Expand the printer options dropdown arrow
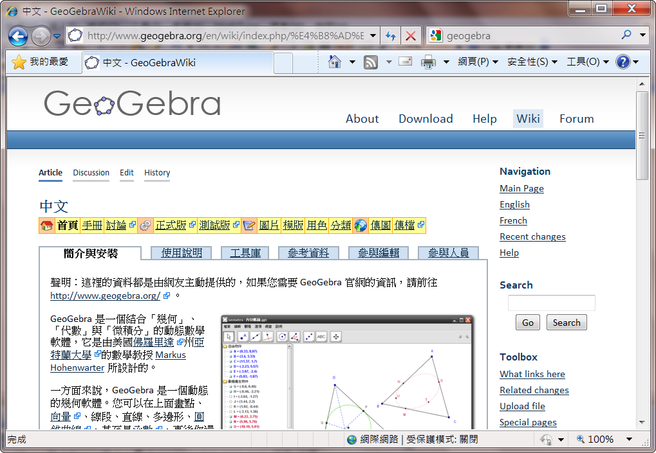Viewport: 656px width, 453px height. (446, 62)
